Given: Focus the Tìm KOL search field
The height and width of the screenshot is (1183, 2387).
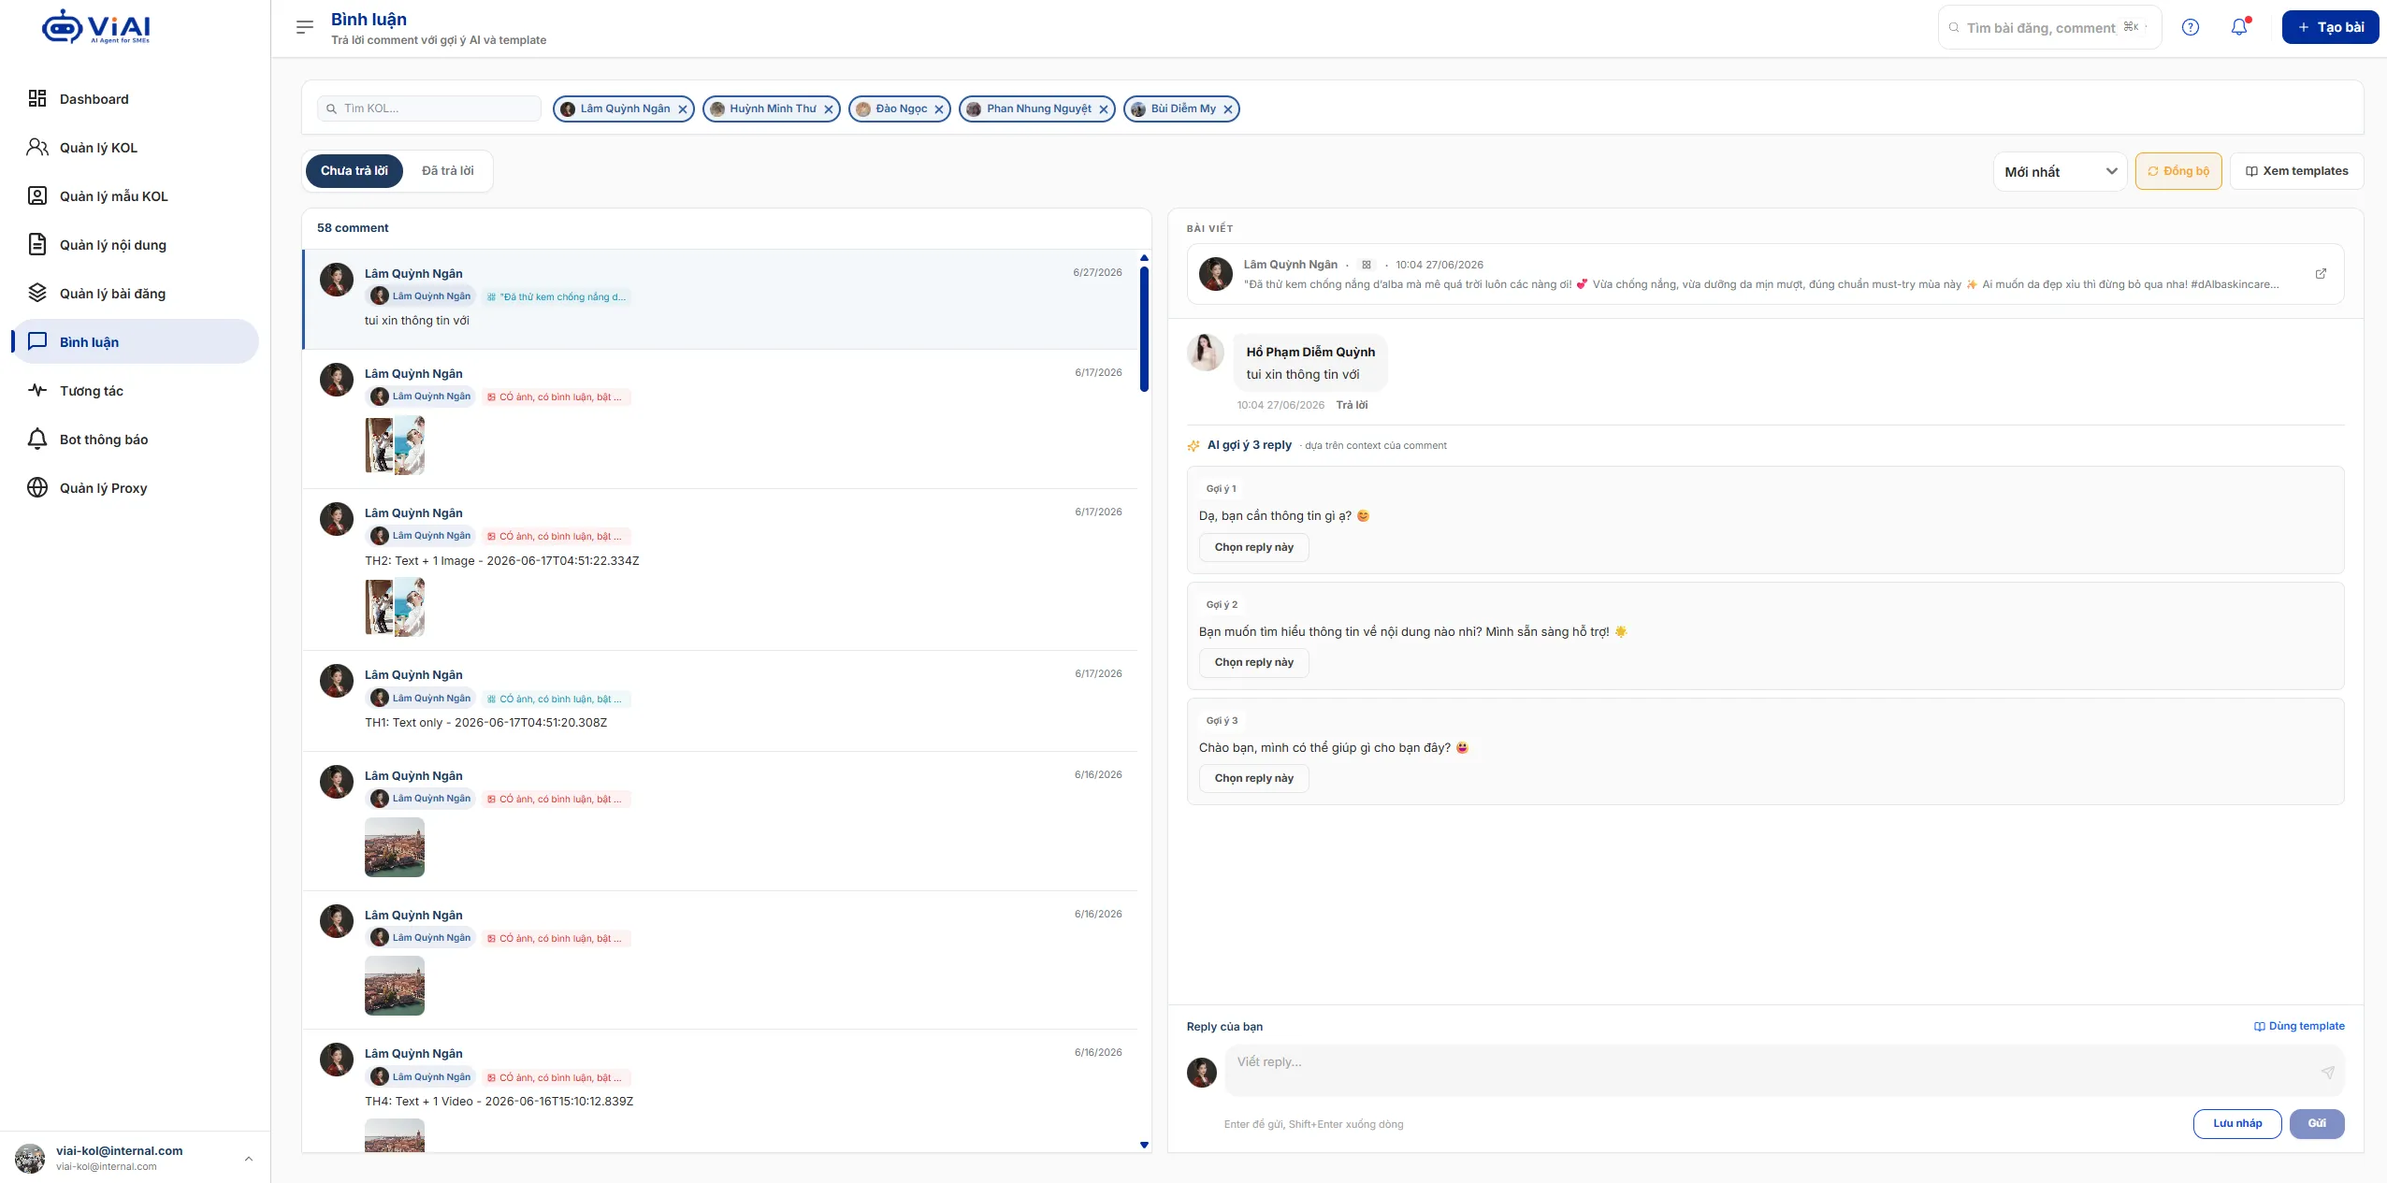Looking at the screenshot, I should [x=429, y=108].
